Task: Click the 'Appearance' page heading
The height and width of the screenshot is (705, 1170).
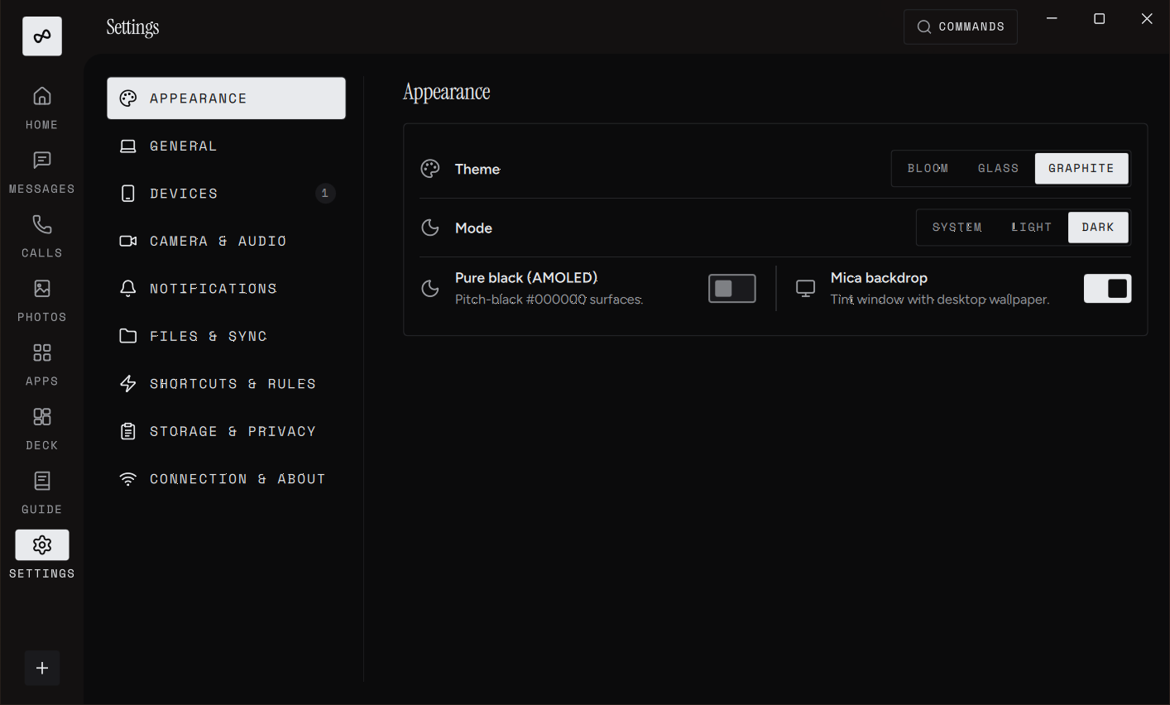Action: click(x=447, y=92)
